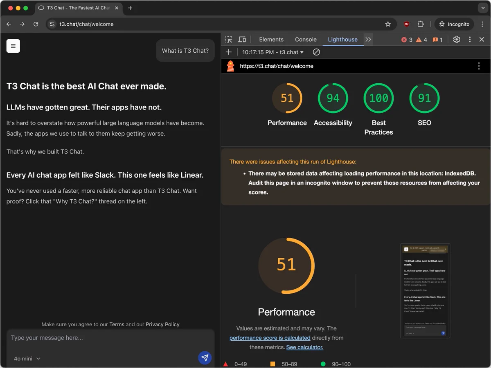The width and height of the screenshot is (491, 368).
Task: Open the Terms link
Action: click(x=117, y=324)
